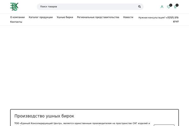Open the shopping cart icon
The image size is (189, 126).
[x=175, y=7]
